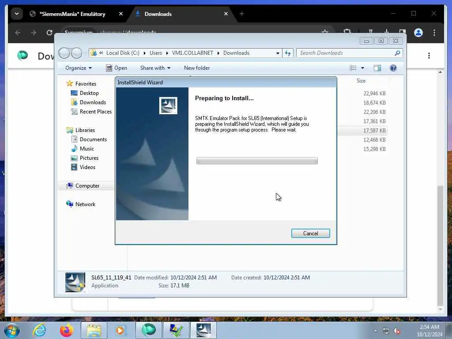Open a new browser tab
The image size is (452, 339).
(x=242, y=14)
